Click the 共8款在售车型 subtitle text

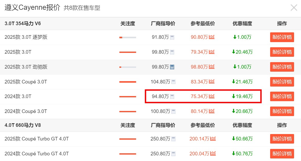[82, 8]
